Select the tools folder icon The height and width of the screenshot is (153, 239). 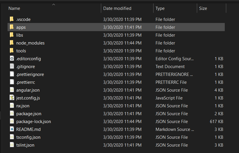coord(12,51)
